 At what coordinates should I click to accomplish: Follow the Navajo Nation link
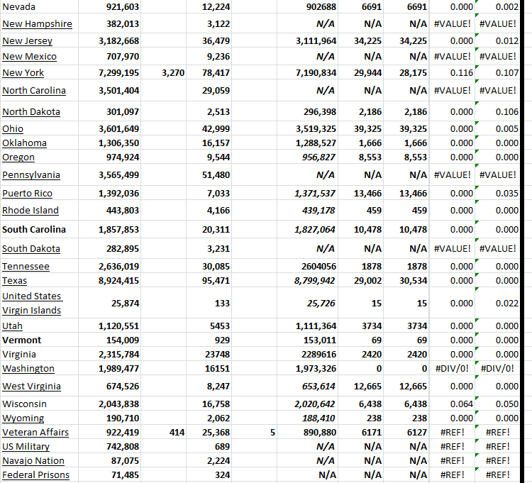(33, 460)
